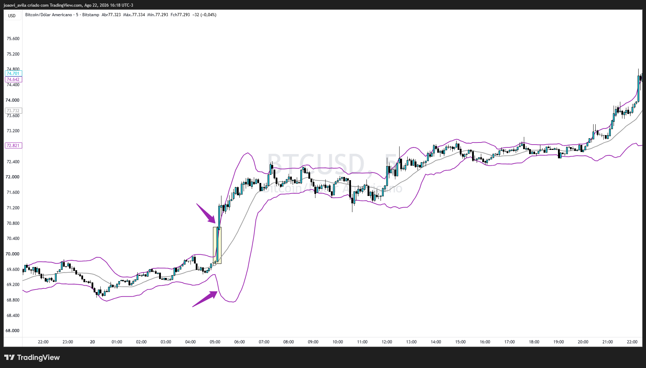646x368 pixels.
Task: Click the 13:00 time axis label
Action: [x=412, y=342]
